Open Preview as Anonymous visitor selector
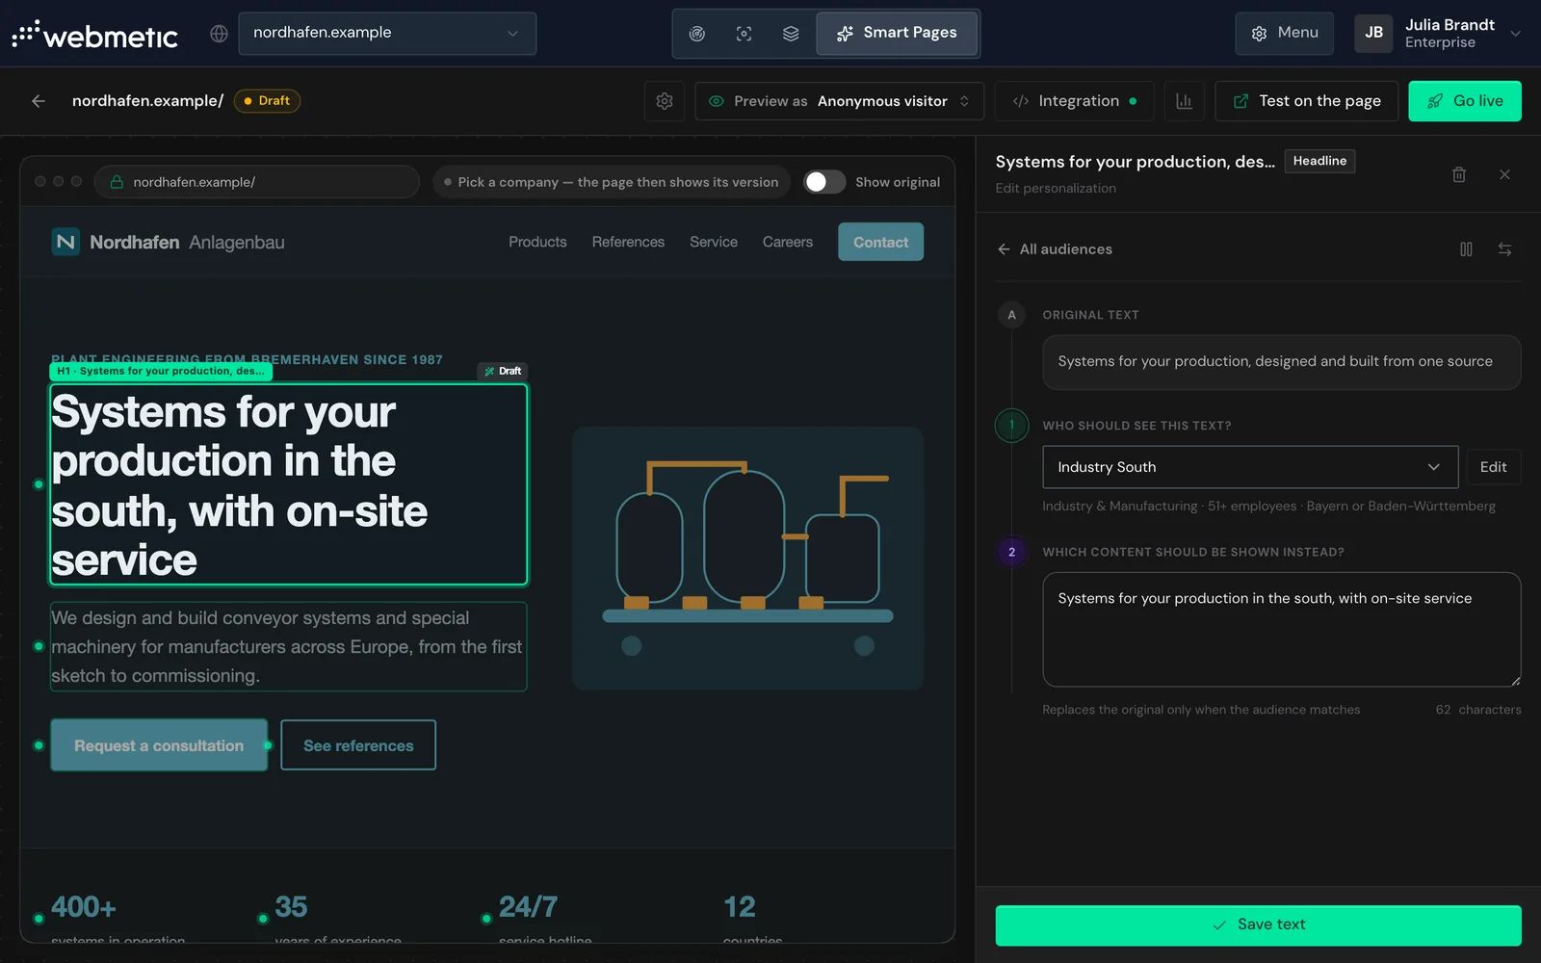1541x963 pixels. pos(839,101)
